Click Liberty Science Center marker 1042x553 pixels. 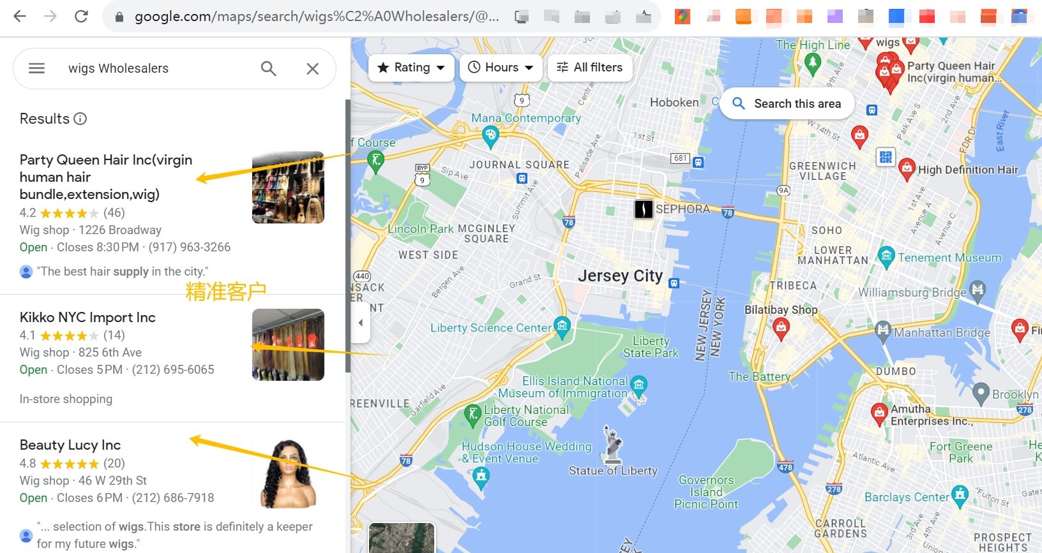click(x=562, y=327)
